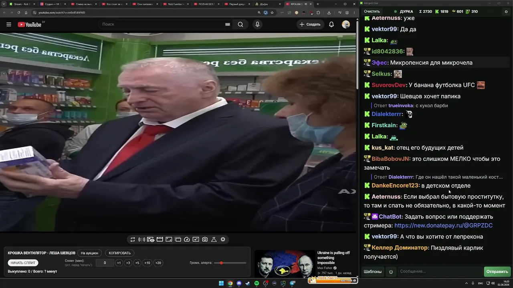Viewport: 513px width, 288px height.
Task: Open the playback speed gauge icon
Action: [x=187, y=240]
